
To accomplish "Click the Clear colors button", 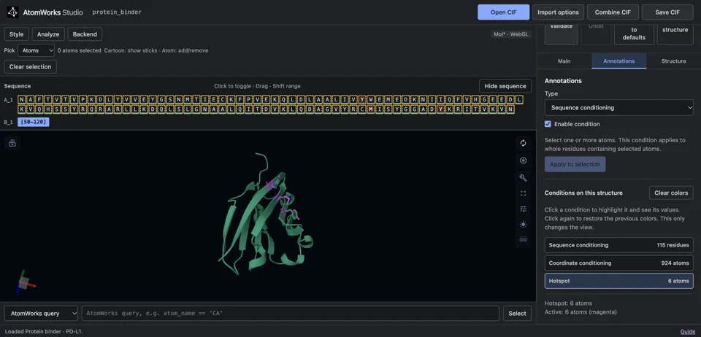I will [671, 193].
